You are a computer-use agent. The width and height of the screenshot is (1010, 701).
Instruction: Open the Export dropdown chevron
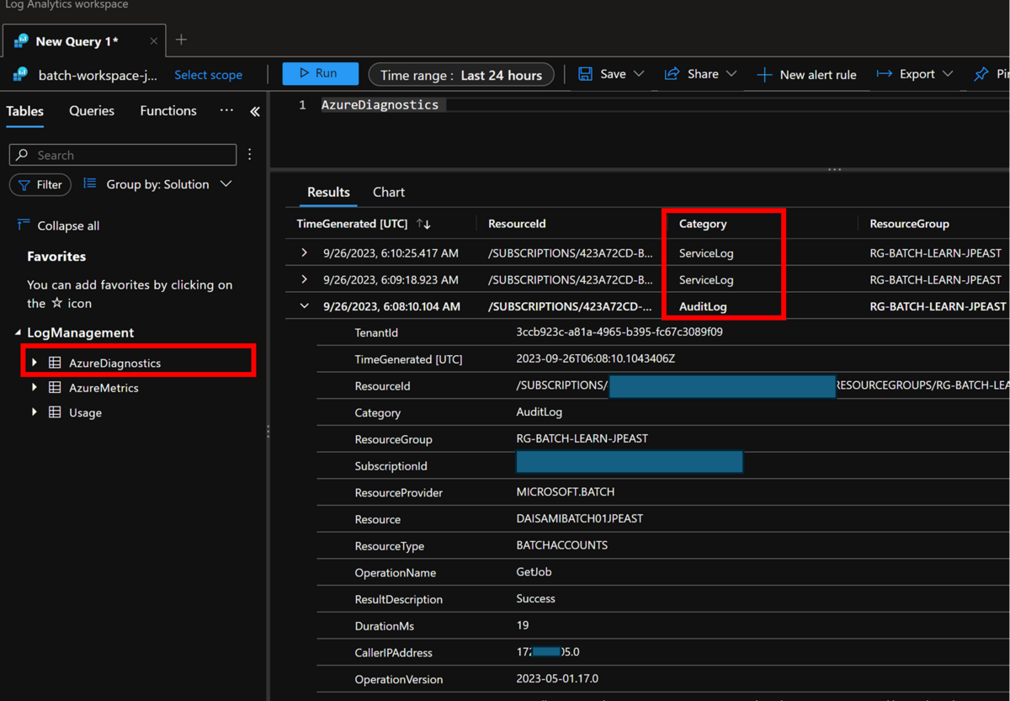[948, 74]
